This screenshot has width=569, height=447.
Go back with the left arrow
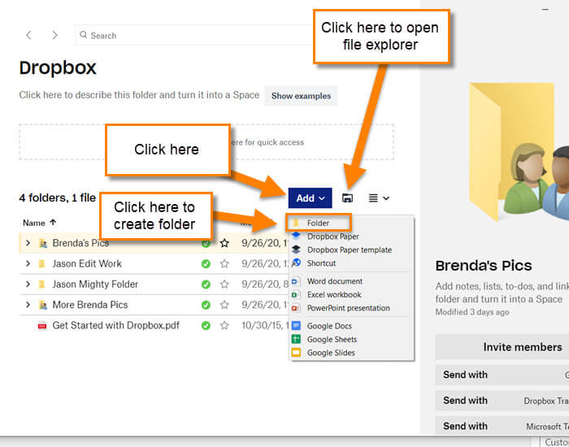[28, 35]
